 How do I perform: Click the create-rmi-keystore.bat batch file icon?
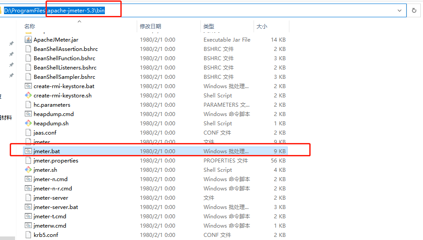28,86
